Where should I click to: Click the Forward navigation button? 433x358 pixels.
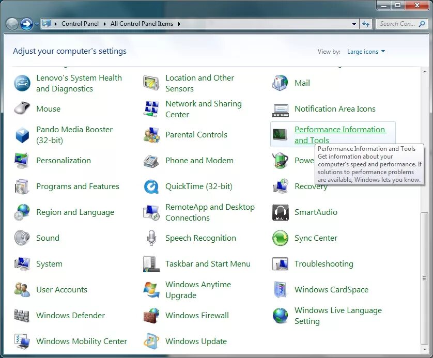tap(27, 24)
